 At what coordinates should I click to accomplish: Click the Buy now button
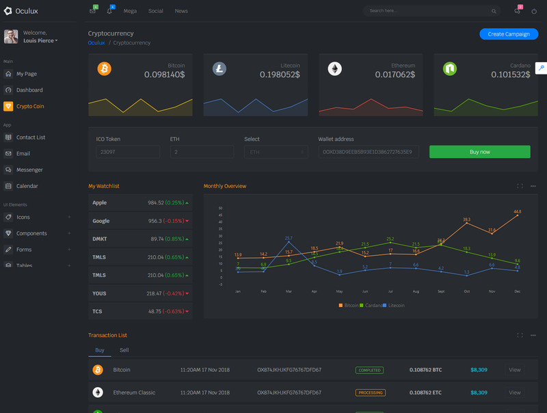pyautogui.click(x=480, y=152)
